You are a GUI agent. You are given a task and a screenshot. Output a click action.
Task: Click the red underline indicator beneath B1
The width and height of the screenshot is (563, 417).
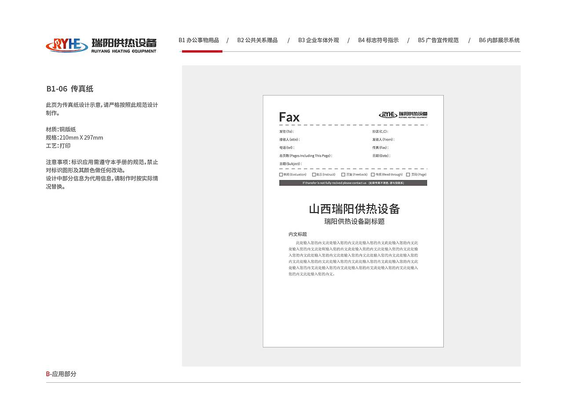[x=201, y=51]
